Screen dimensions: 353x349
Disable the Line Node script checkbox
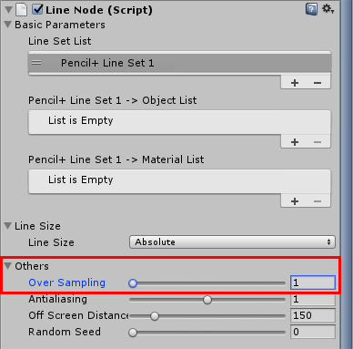[x=37, y=9]
